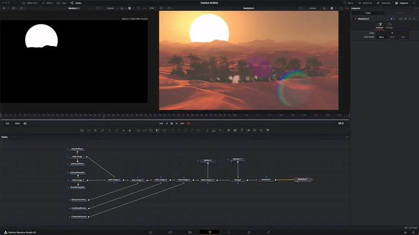Open the left viewer options ellipsis menu
The height and width of the screenshot is (235, 419).
(x=145, y=8)
